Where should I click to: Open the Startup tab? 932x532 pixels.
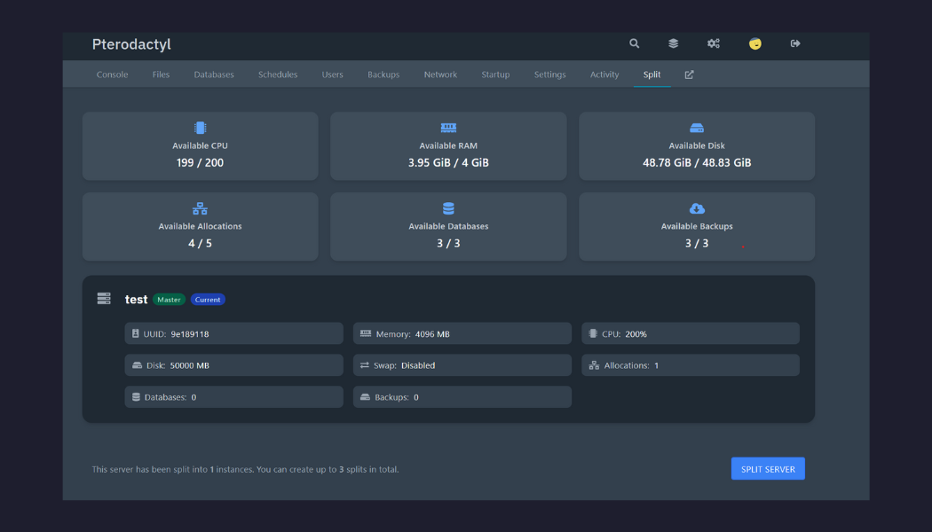(495, 74)
